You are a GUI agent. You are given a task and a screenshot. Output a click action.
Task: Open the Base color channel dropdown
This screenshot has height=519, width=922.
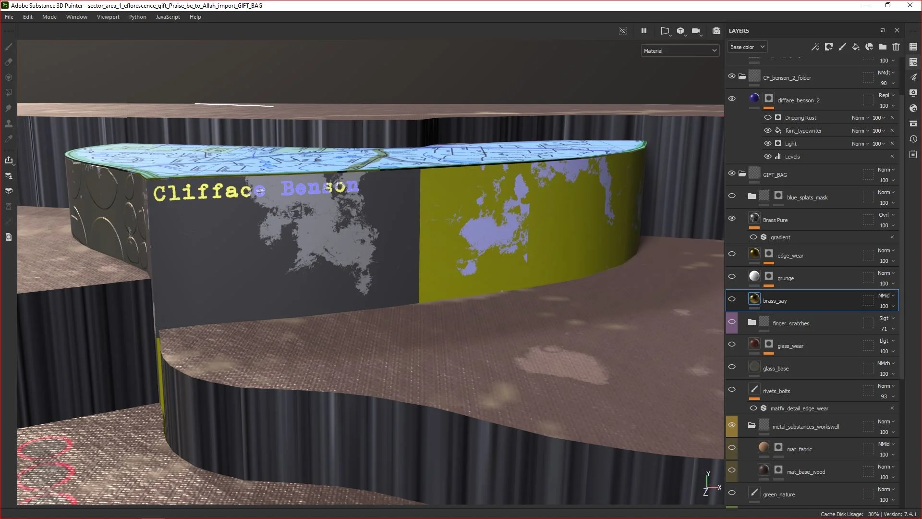click(747, 47)
